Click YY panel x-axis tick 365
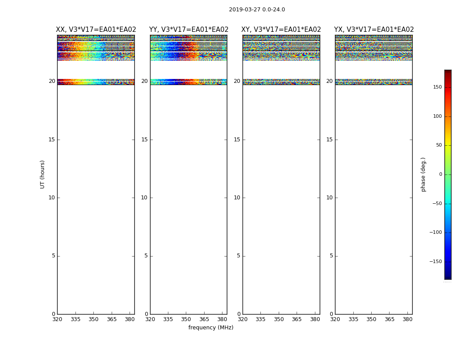The width and height of the screenshot is (458, 349). 204,319
